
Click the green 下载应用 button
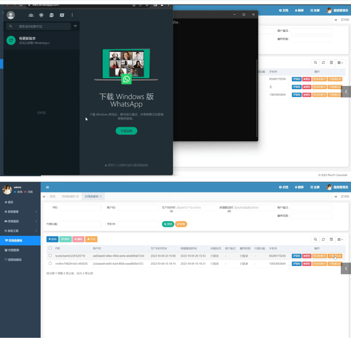coord(126,131)
